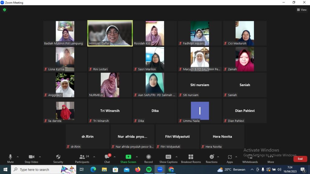Image resolution: width=310 pixels, height=174 pixels.
Task: Stop Video camera toggle
Action: click(31, 158)
